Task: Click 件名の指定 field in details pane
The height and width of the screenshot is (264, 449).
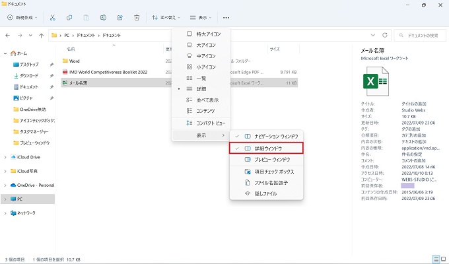Action: (x=412, y=154)
